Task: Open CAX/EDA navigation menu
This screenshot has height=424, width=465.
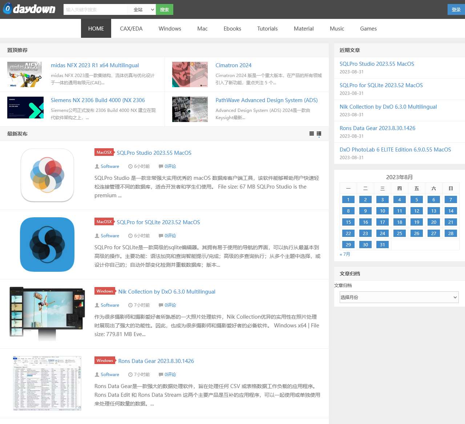Action: [131, 28]
